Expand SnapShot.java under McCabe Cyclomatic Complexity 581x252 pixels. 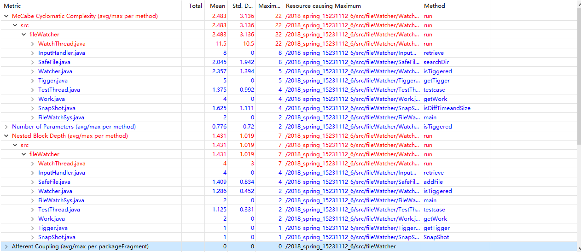[32, 108]
